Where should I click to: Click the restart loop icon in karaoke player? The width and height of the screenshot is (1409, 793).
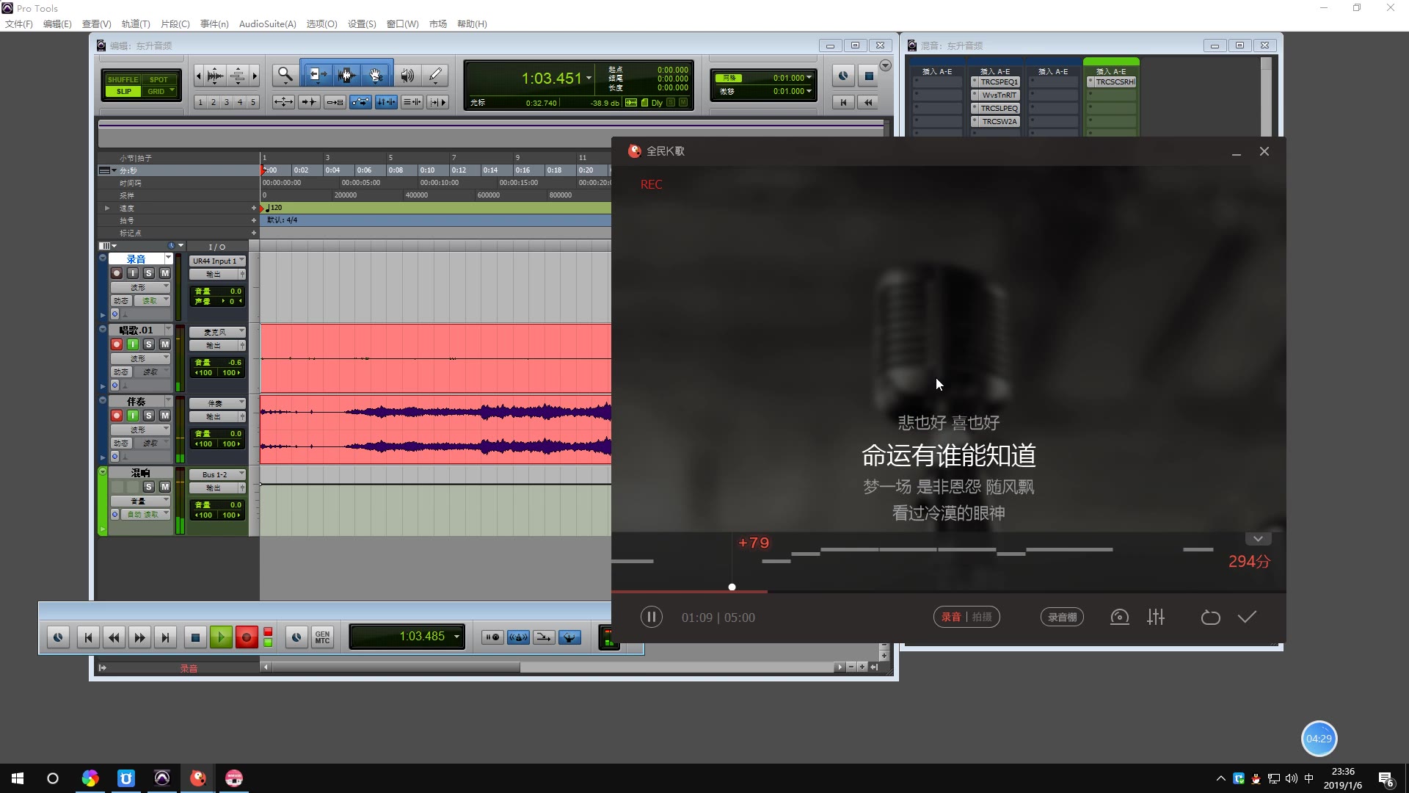point(1210,617)
